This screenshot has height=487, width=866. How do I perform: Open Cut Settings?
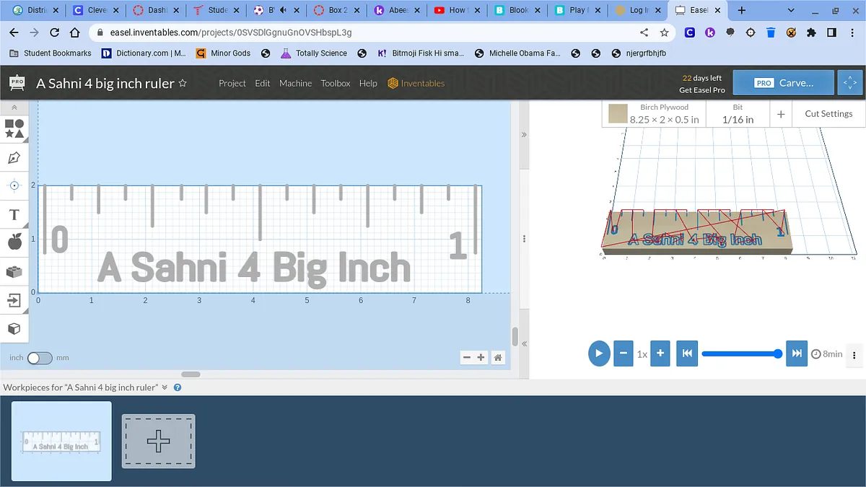pos(828,114)
